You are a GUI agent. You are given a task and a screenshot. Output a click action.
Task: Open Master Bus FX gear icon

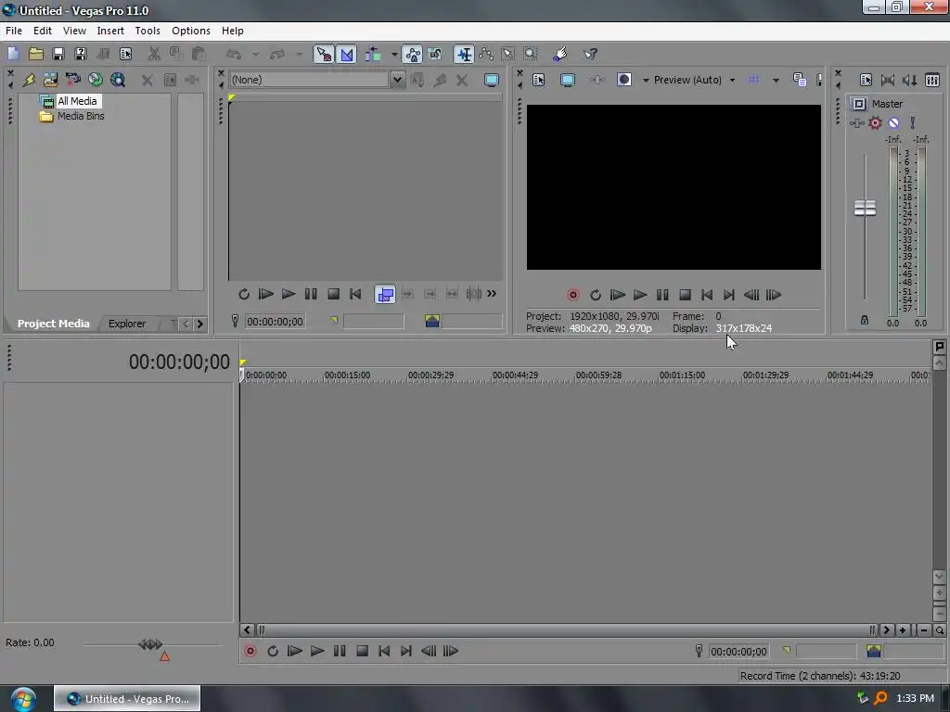tap(876, 123)
